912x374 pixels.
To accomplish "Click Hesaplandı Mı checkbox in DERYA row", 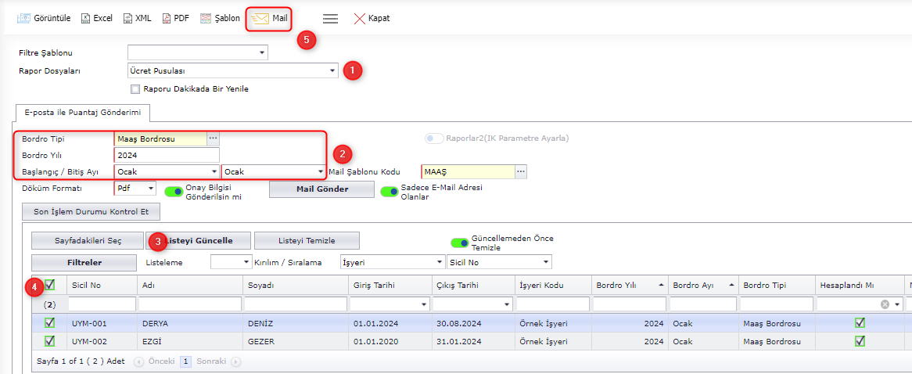I will 860,323.
